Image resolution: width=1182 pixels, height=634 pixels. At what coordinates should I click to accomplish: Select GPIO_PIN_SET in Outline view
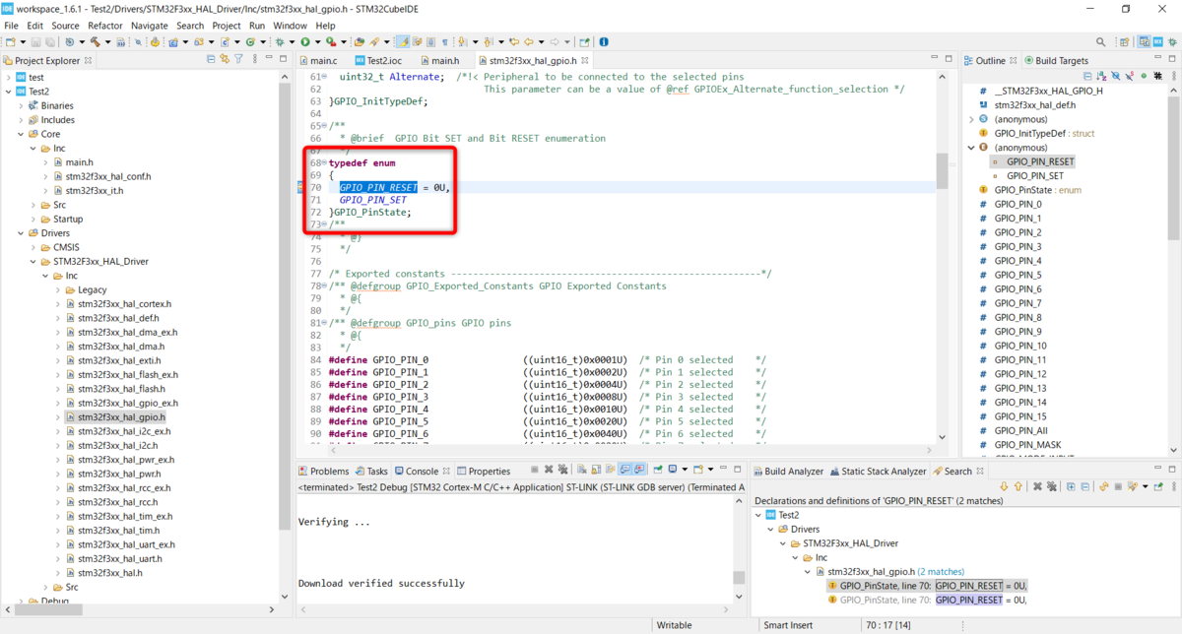pyautogui.click(x=1035, y=176)
